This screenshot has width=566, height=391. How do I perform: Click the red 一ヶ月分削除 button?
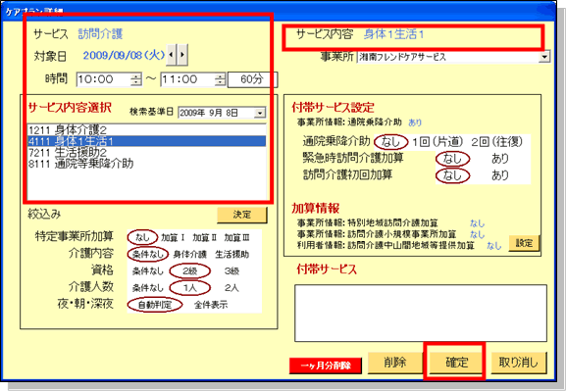pos(326,366)
